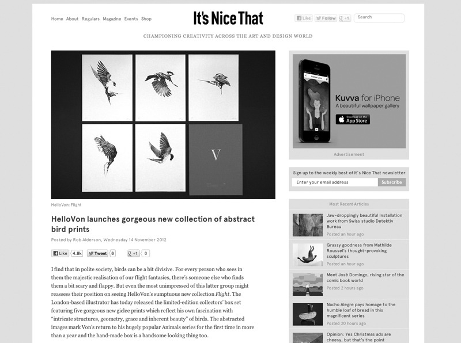The height and width of the screenshot is (343, 461).
Task: Click the Download on the App Store badge
Action: pyautogui.click(x=353, y=119)
